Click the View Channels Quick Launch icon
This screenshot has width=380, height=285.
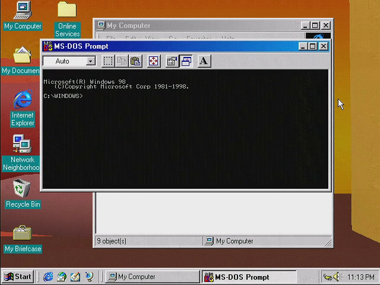click(89, 277)
